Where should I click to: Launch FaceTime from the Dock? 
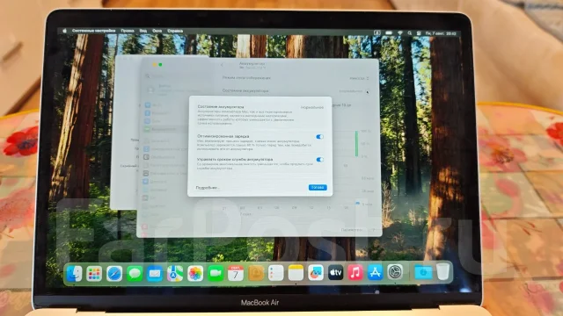tap(216, 273)
